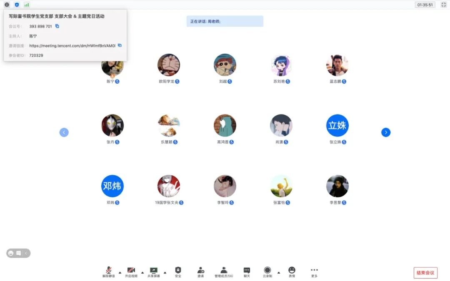Screen dimensions: 450x281
Task: Expand share options arrow beside 共享屏幕
Action: 165,273
